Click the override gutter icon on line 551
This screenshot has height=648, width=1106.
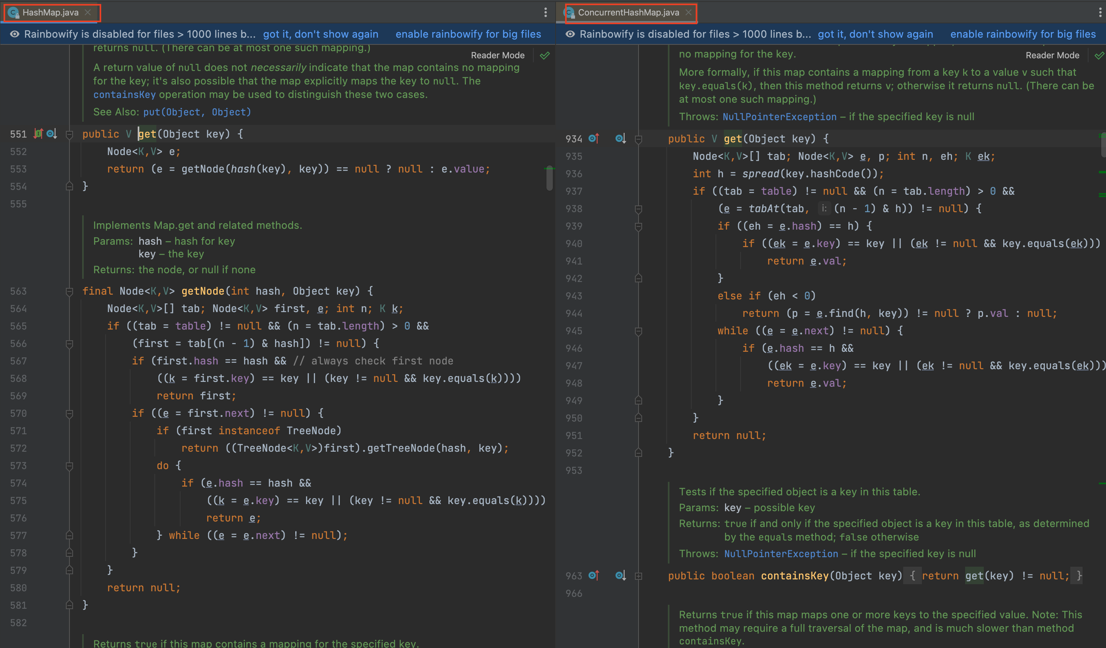38,134
